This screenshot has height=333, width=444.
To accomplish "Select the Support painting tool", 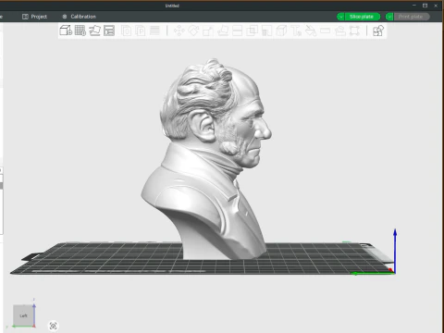I will coord(266,31).
